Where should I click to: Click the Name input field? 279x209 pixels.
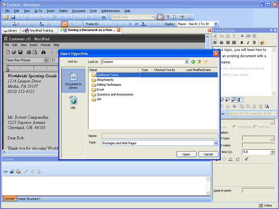pos(160,136)
